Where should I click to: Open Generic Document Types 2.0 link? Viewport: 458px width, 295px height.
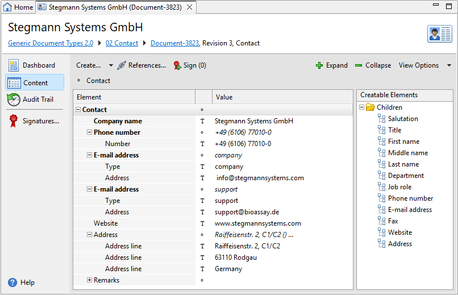pyautogui.click(x=51, y=43)
